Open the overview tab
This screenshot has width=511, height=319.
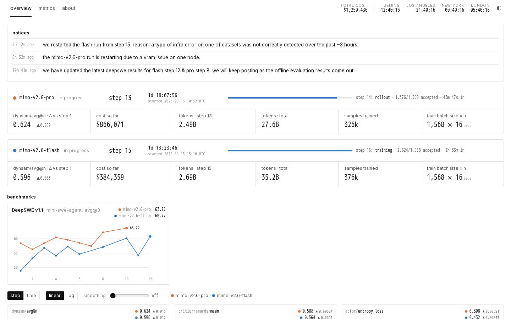(x=21, y=8)
